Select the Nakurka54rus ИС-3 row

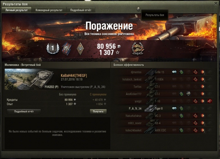click(x=163, y=116)
